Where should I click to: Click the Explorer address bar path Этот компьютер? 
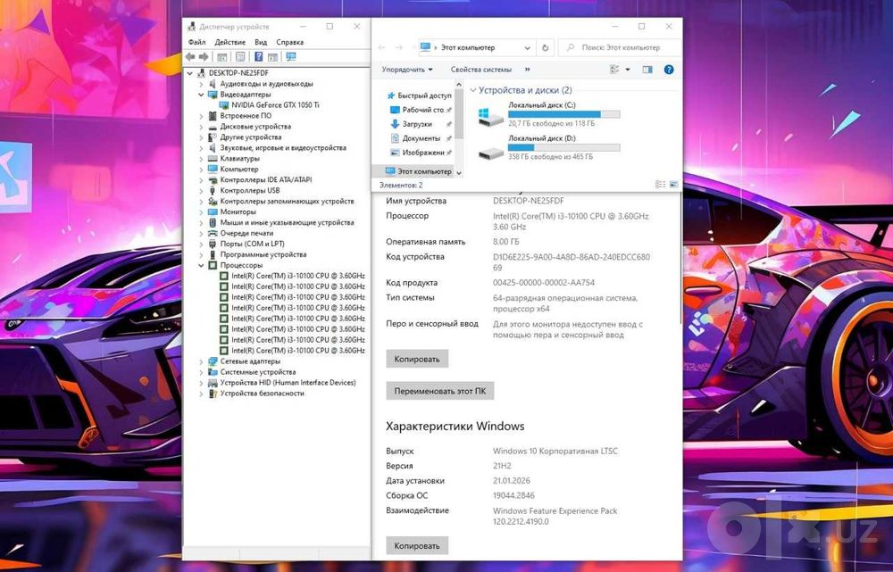coord(468,48)
